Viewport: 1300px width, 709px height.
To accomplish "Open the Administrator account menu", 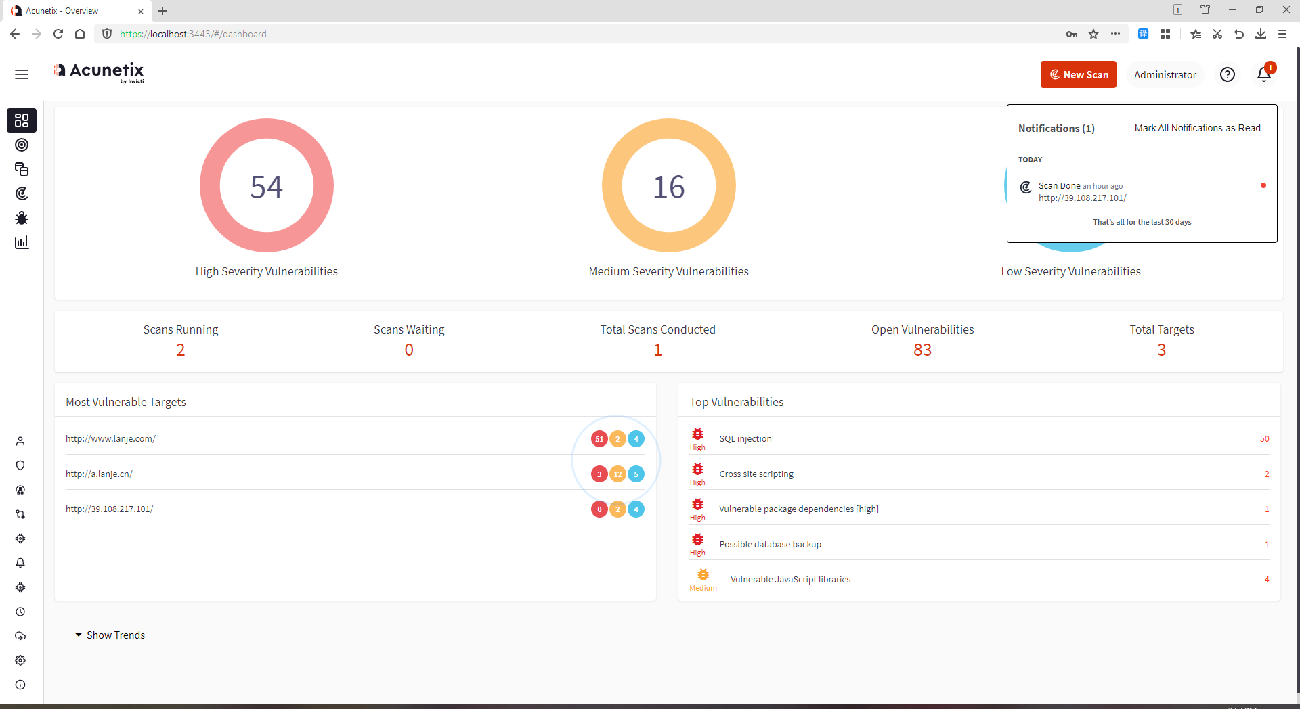I will click(1165, 74).
